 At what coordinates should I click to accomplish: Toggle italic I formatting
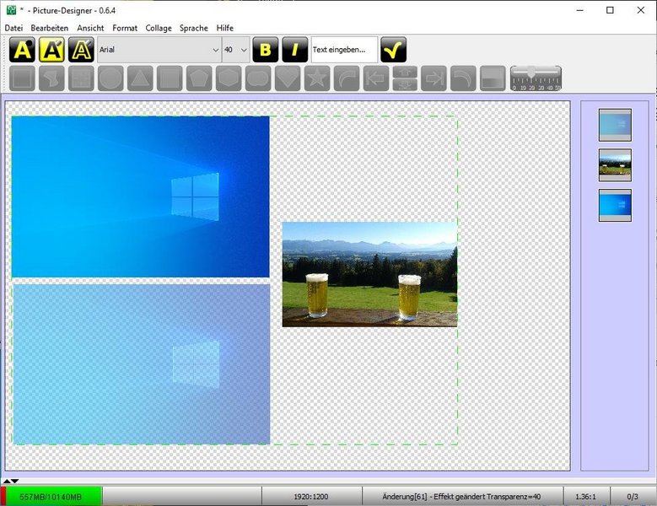pos(294,50)
